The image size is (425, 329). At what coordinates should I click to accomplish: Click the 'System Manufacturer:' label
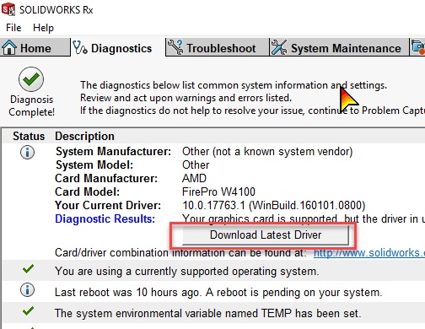[114, 152]
